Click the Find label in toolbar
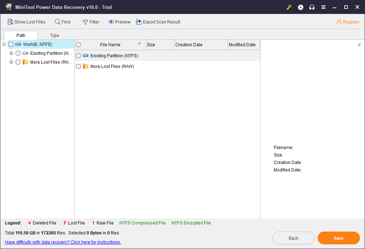365x249 pixels. 66,22
